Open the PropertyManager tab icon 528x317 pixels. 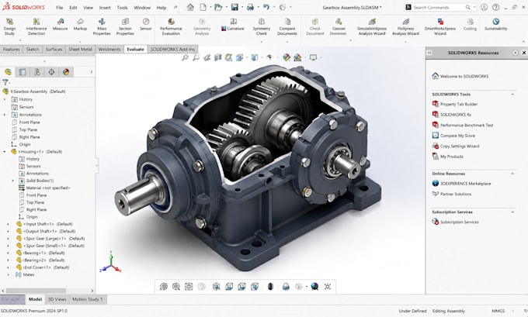point(23,72)
